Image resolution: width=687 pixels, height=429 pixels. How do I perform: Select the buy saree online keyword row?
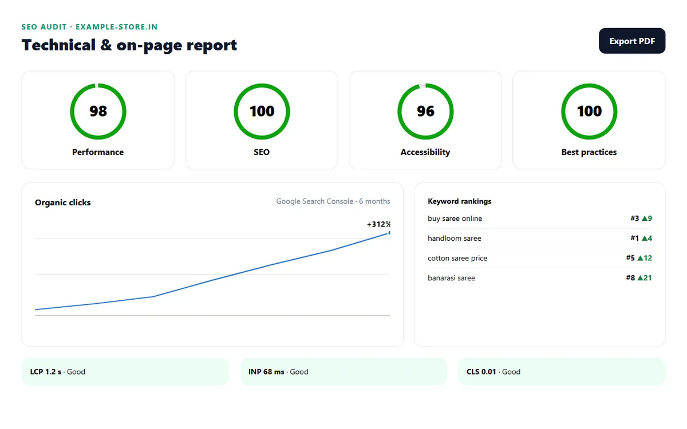(x=540, y=219)
